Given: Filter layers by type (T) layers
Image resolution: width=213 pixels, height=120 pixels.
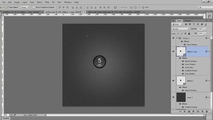Looking at the screenshot, I should click(x=194, y=24).
